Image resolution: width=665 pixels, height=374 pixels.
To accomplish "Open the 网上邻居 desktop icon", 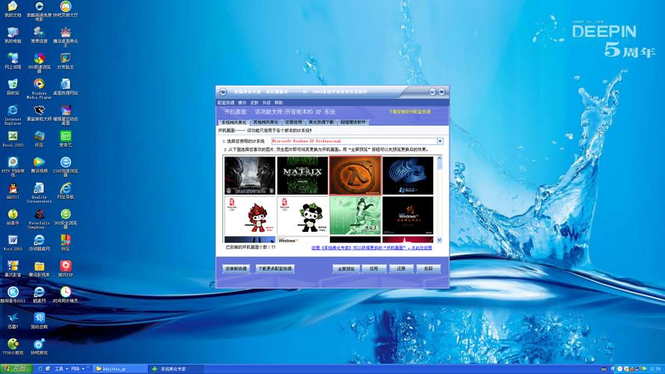I will 13,61.
